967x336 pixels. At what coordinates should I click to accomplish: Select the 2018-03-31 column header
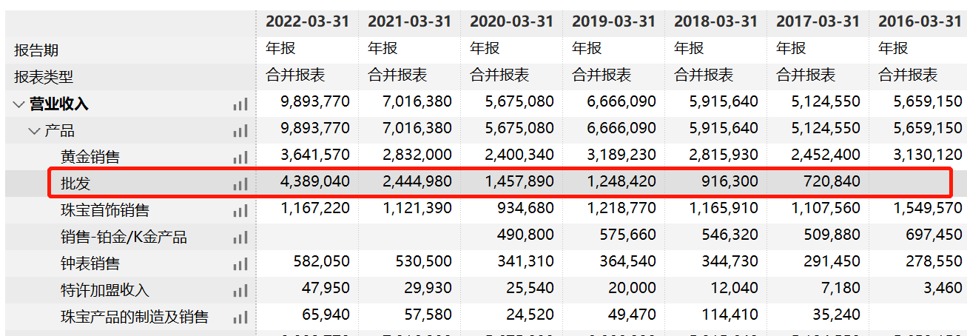(x=715, y=21)
